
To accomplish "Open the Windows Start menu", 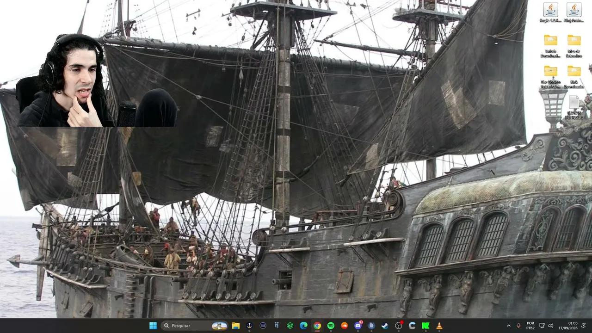I will pos(153,326).
